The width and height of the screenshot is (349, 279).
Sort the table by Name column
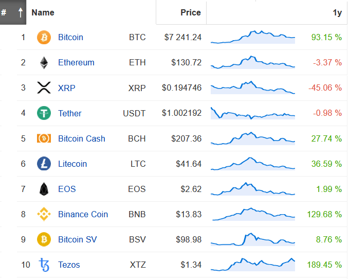tap(43, 12)
